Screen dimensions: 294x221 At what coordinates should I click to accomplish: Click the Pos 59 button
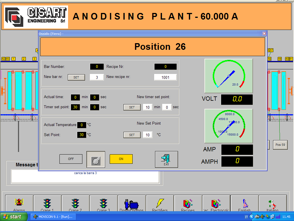click(280, 145)
